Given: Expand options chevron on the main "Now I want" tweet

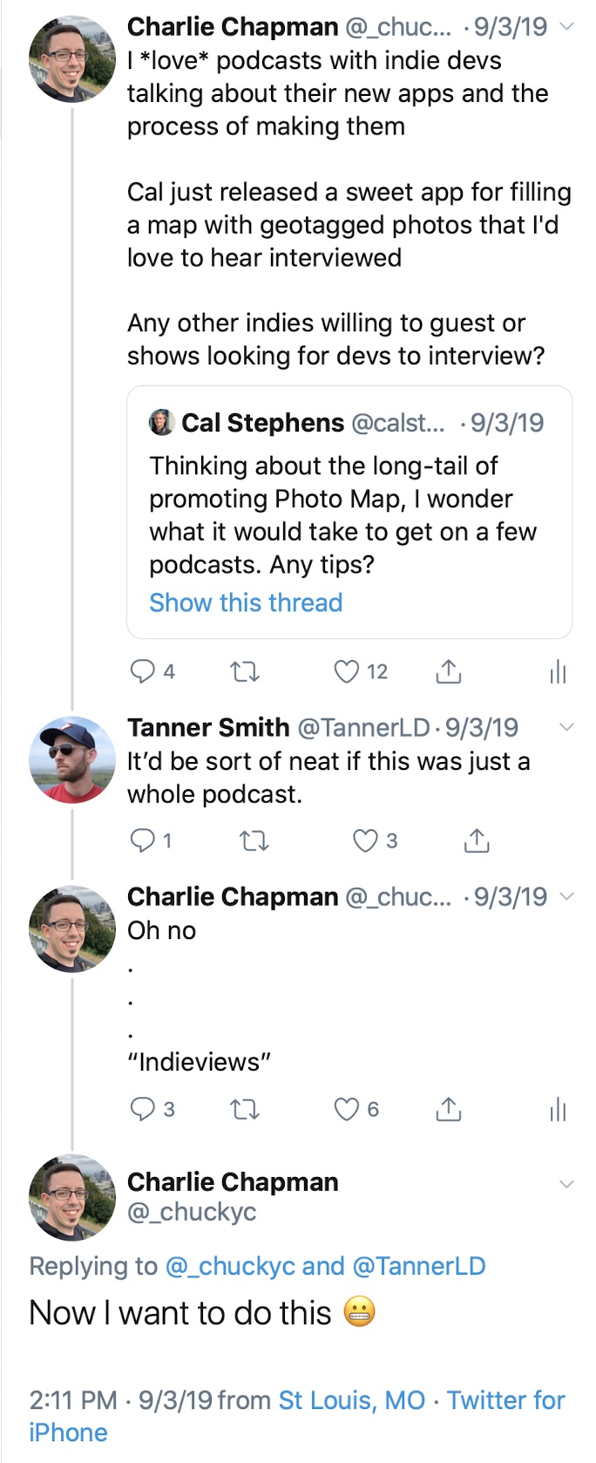Looking at the screenshot, I should pyautogui.click(x=566, y=1184).
